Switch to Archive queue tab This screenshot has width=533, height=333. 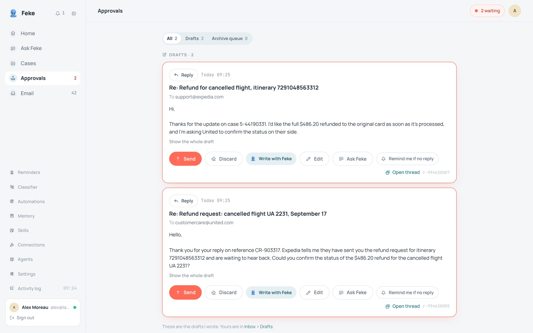pyautogui.click(x=229, y=38)
